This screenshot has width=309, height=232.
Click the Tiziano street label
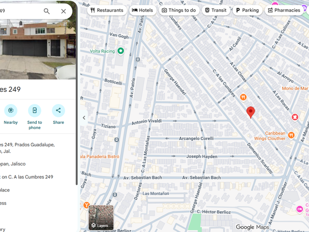[x=108, y=126]
